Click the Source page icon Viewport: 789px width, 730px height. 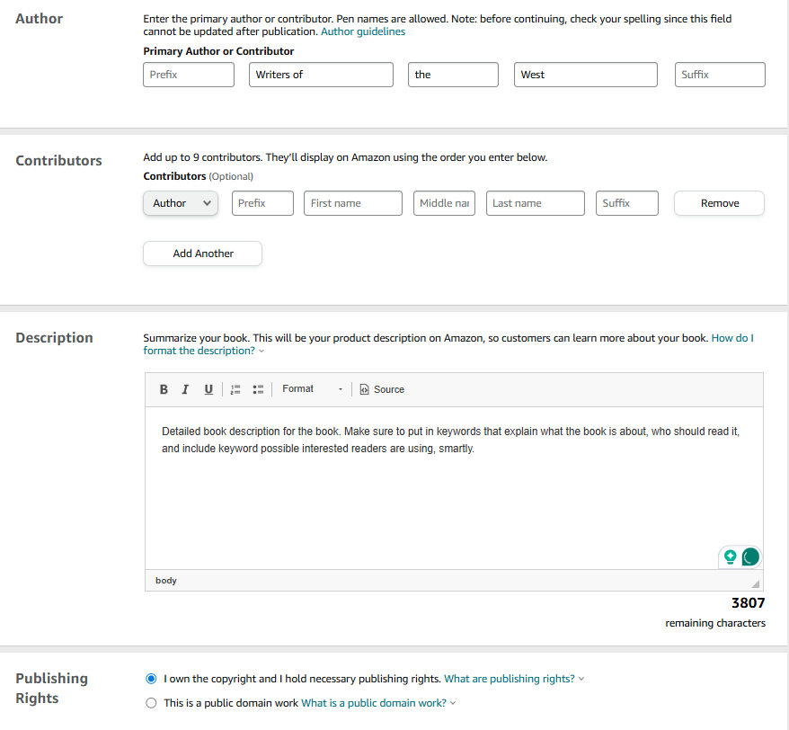click(364, 389)
